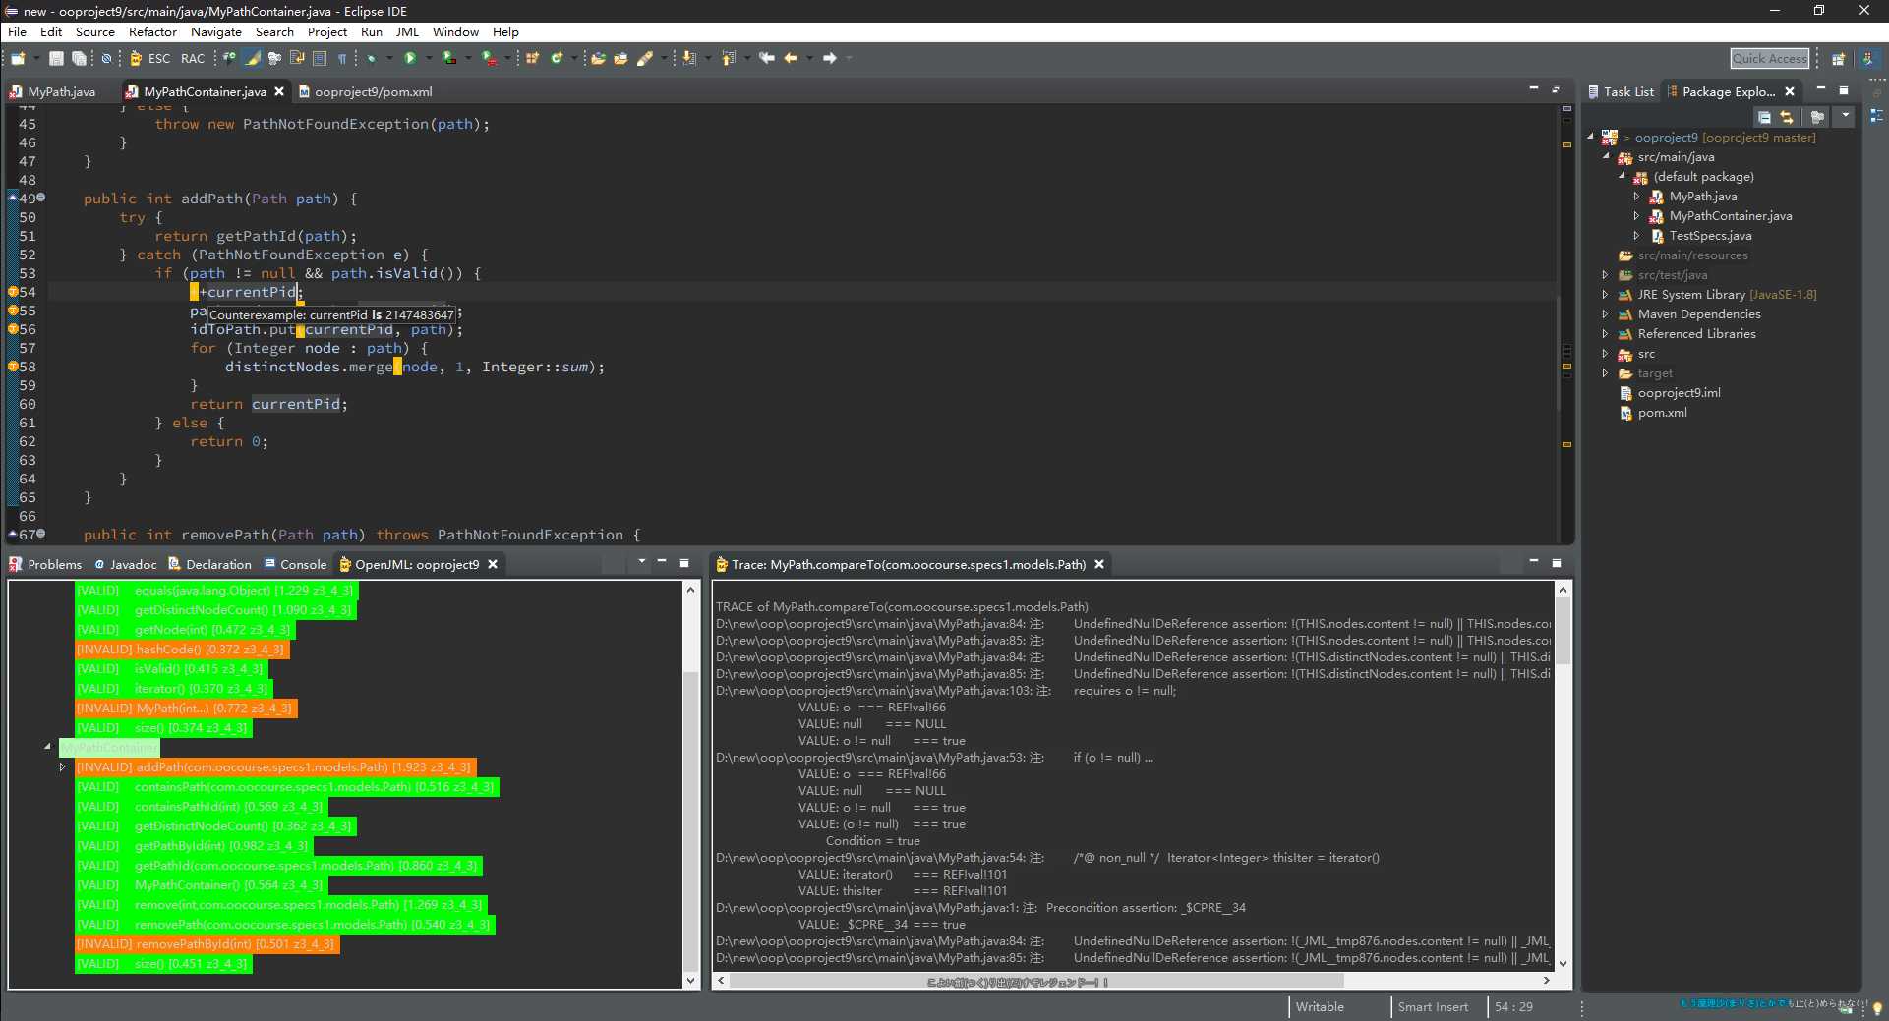Toggle Show Whitespace Characters pilcrow icon
This screenshot has width=1889, height=1021.
(x=342, y=59)
